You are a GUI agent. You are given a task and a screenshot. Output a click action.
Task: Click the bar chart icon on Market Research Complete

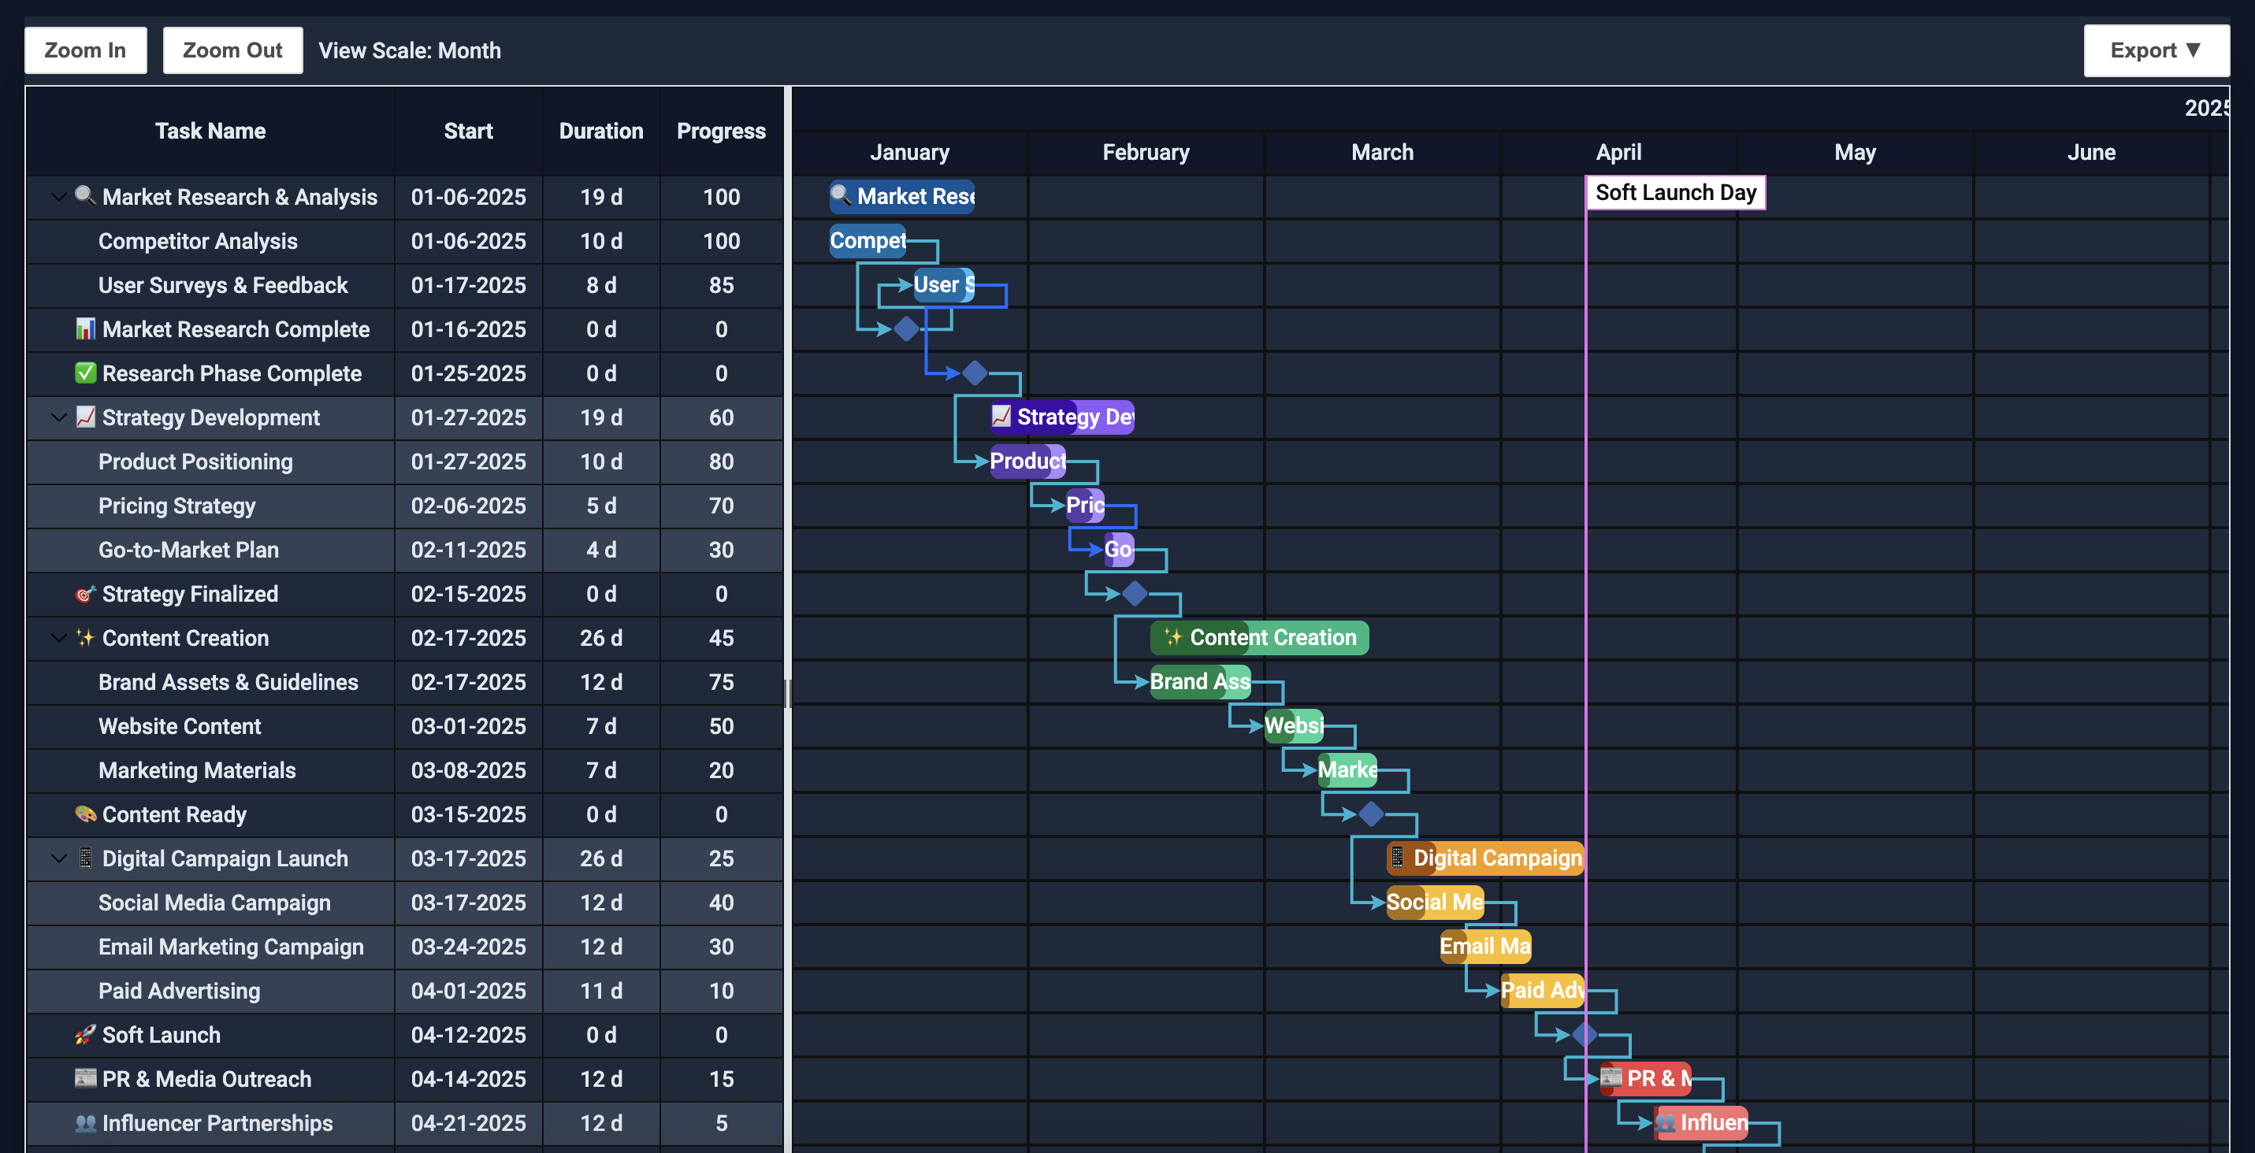84,329
